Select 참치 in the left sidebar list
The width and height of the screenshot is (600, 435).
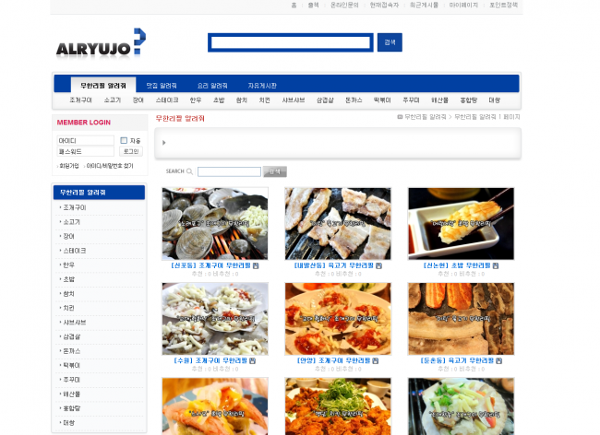point(69,294)
